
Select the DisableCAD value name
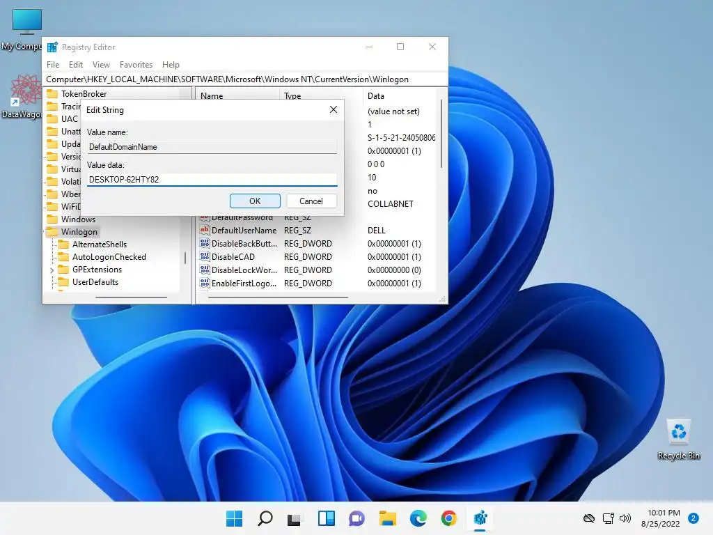(x=233, y=256)
